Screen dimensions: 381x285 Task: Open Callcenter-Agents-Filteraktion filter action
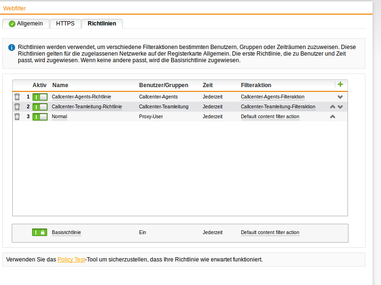[272, 97]
